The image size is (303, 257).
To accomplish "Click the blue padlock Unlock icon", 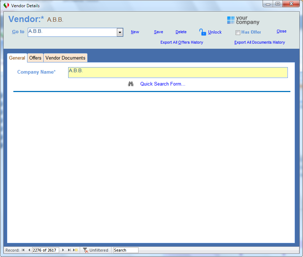I will (x=202, y=32).
